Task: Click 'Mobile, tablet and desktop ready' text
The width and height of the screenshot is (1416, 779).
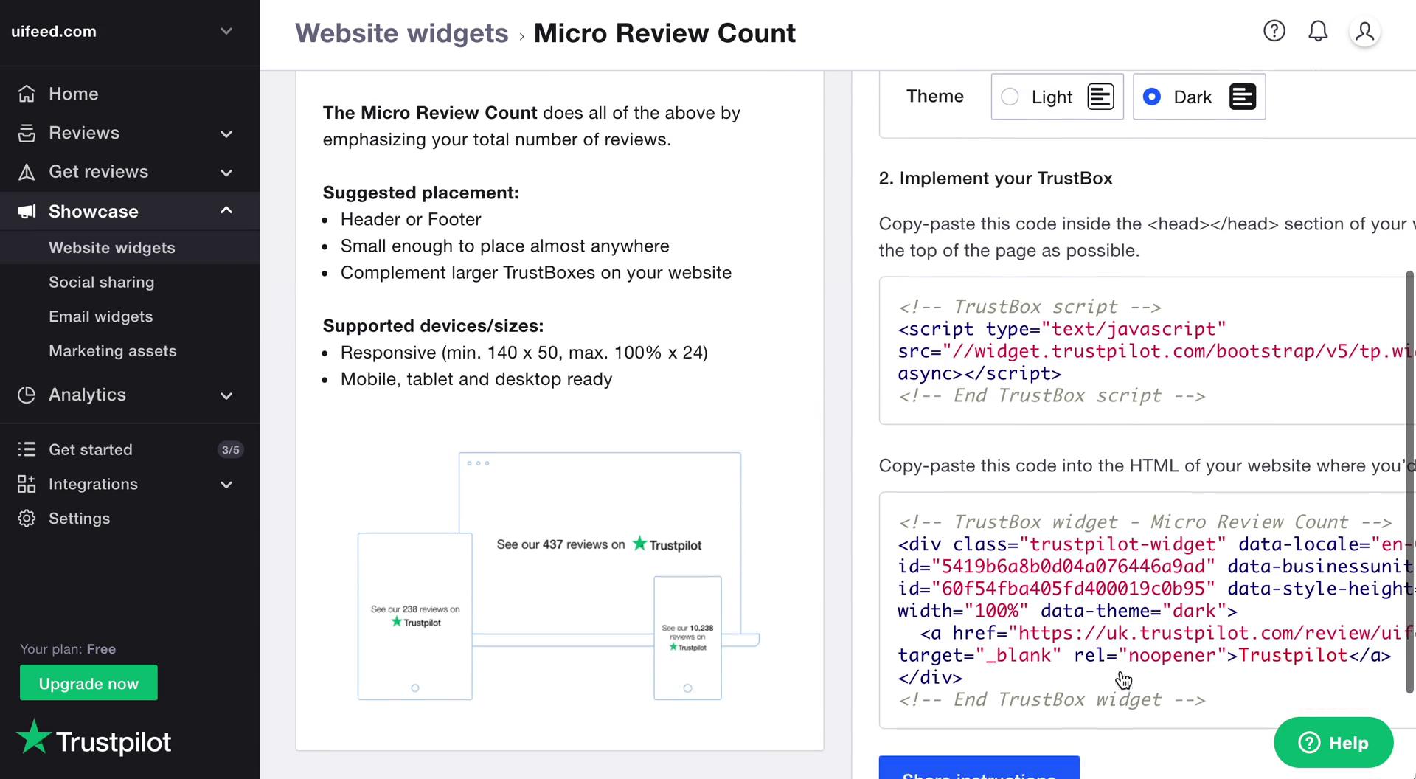Action: pos(476,379)
